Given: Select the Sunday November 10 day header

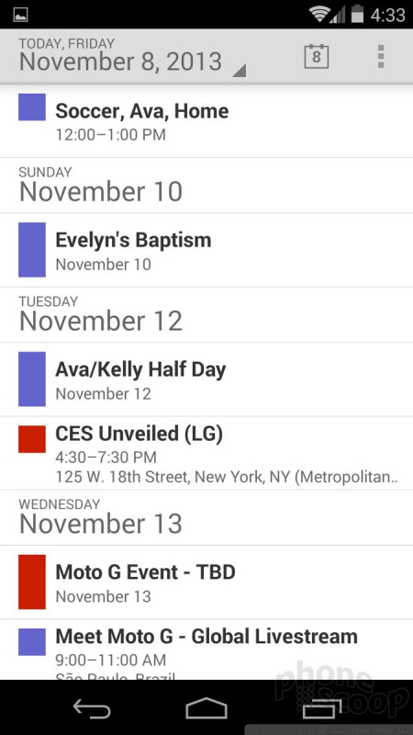Looking at the screenshot, I should pos(206,186).
